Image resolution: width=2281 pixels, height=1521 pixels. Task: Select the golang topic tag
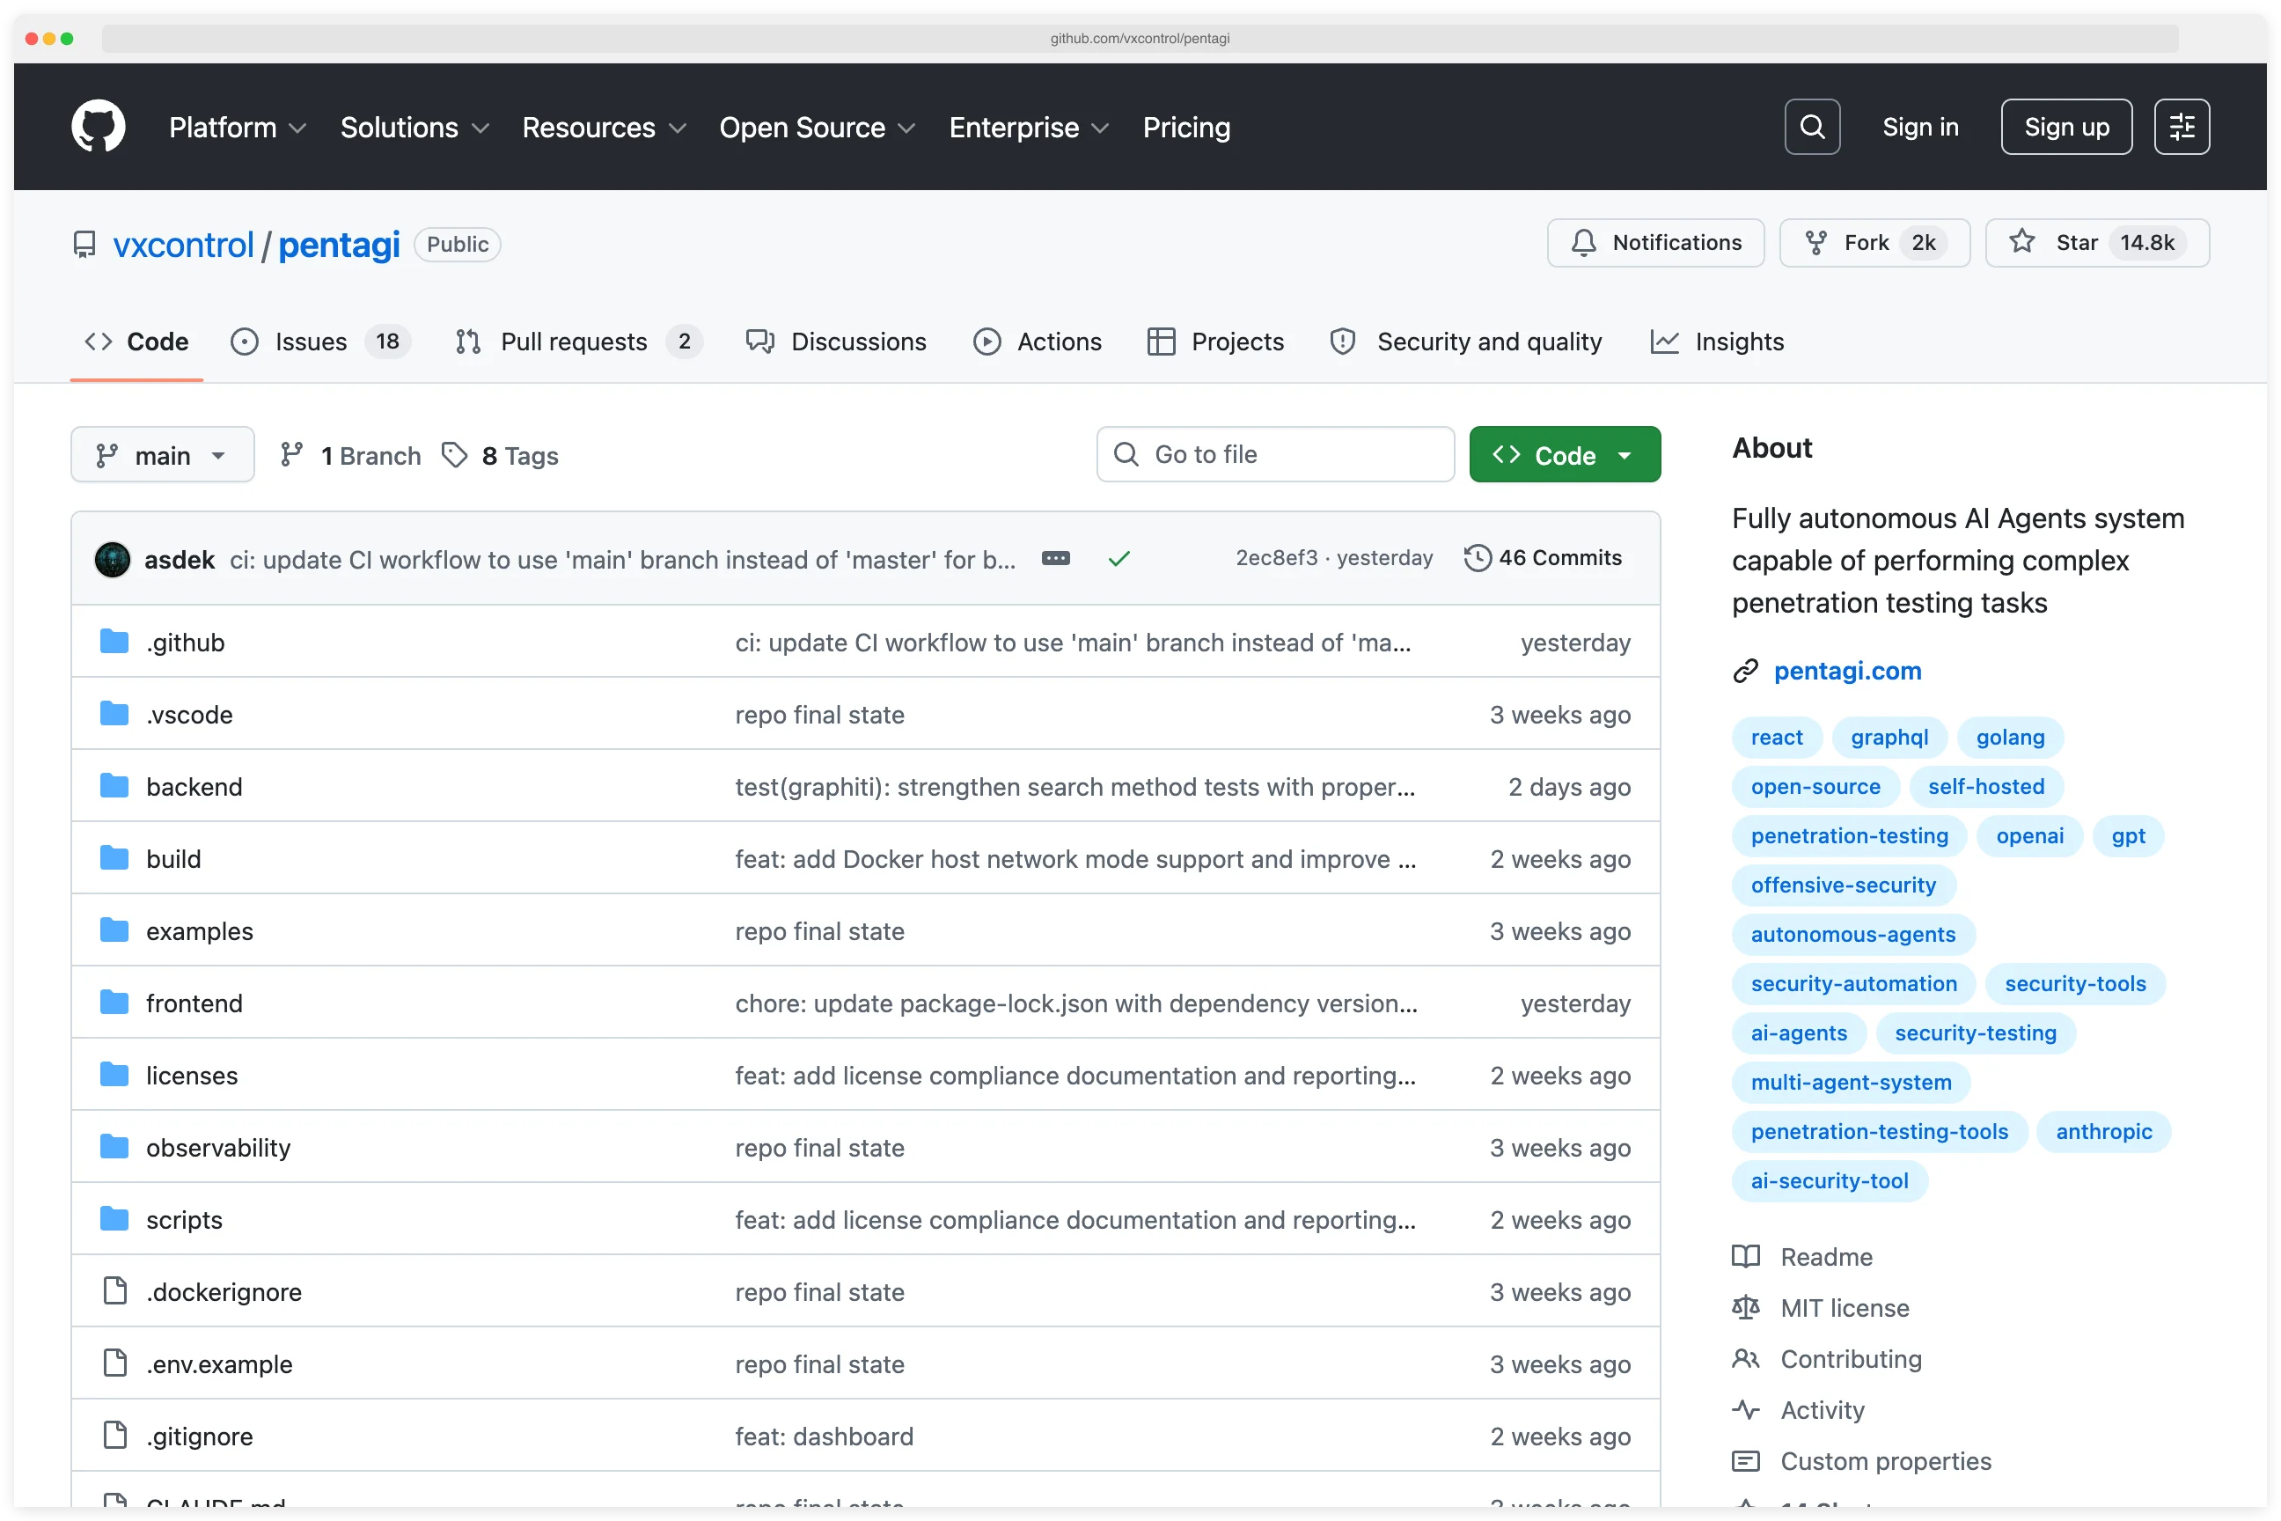tap(2009, 738)
